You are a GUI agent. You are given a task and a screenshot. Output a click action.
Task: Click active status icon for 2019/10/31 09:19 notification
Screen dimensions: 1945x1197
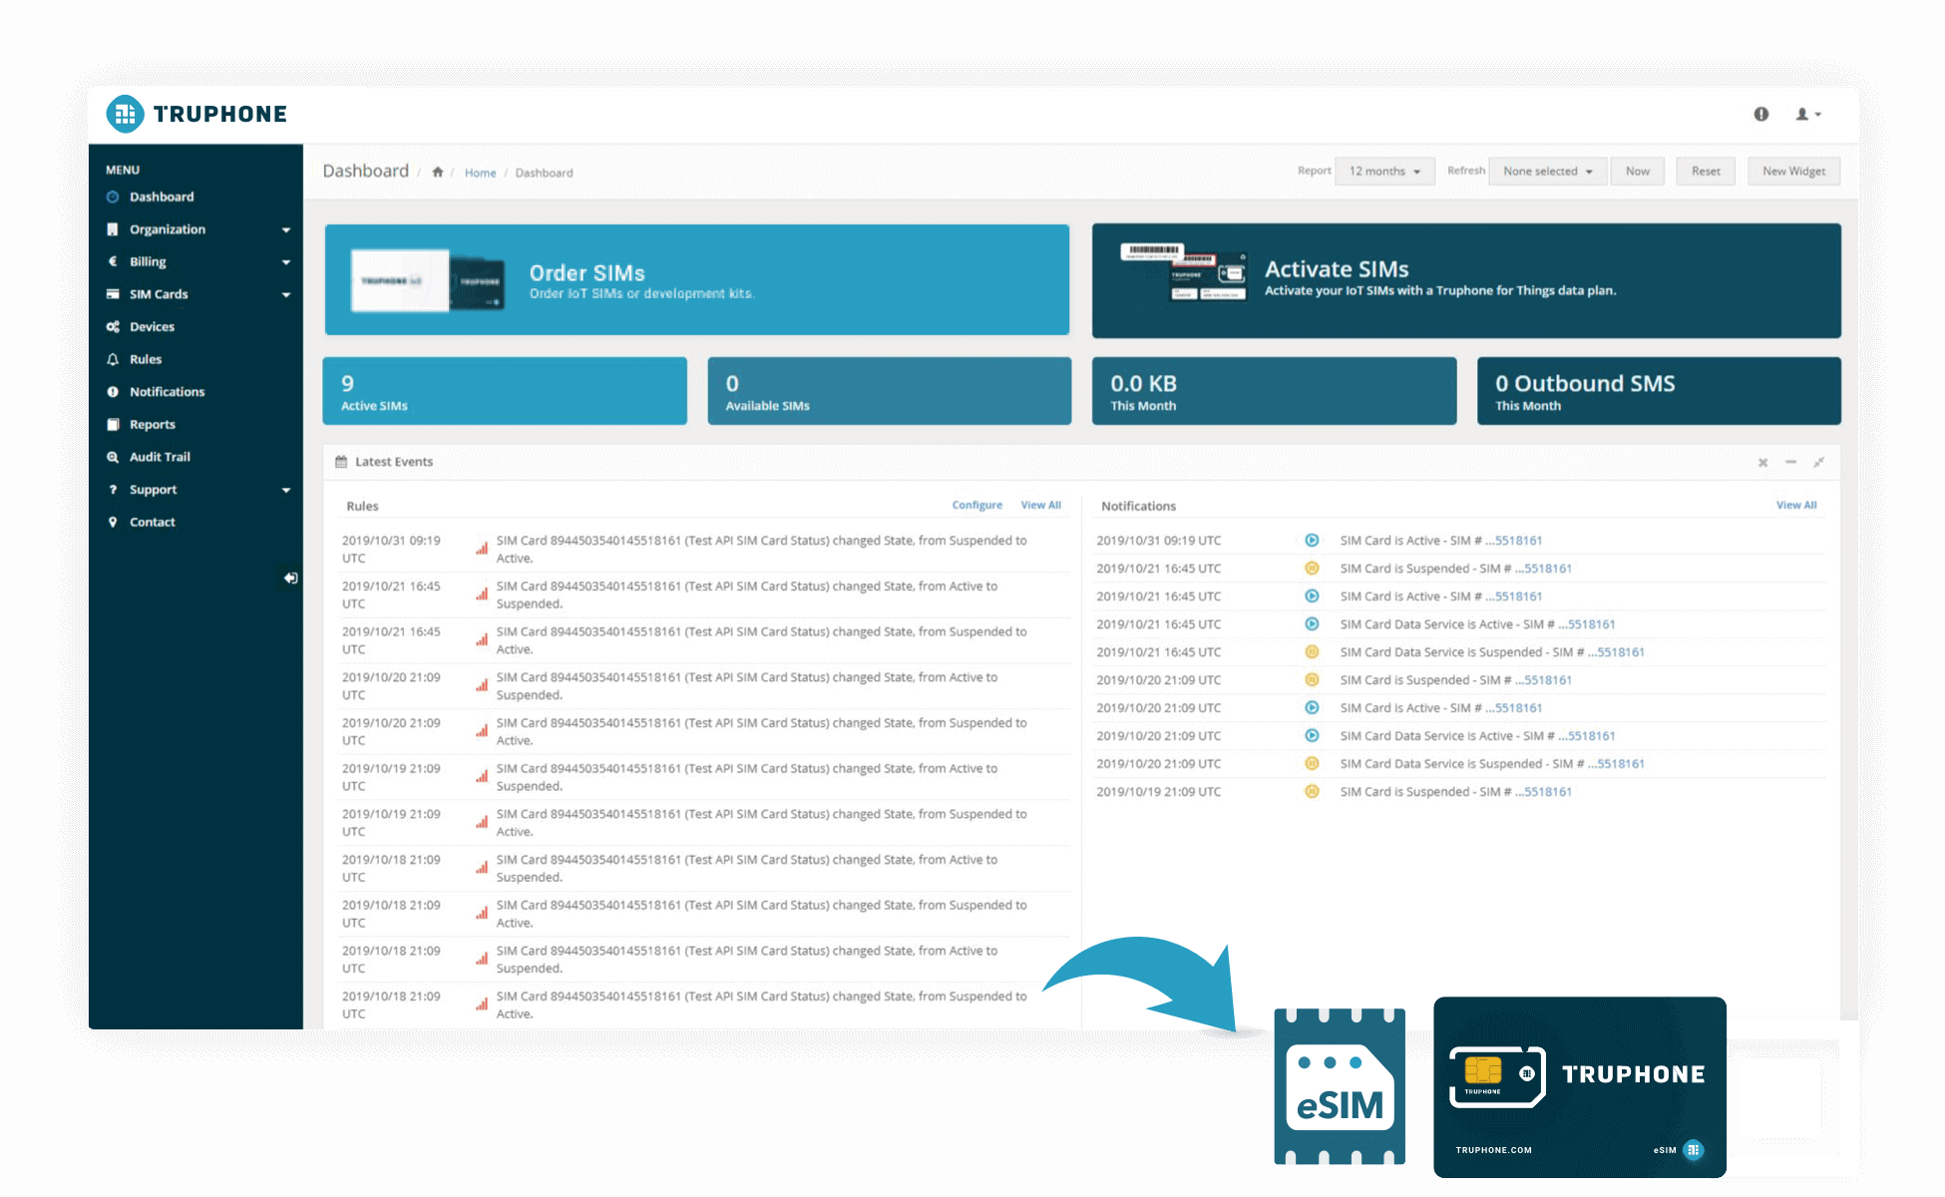1312,541
